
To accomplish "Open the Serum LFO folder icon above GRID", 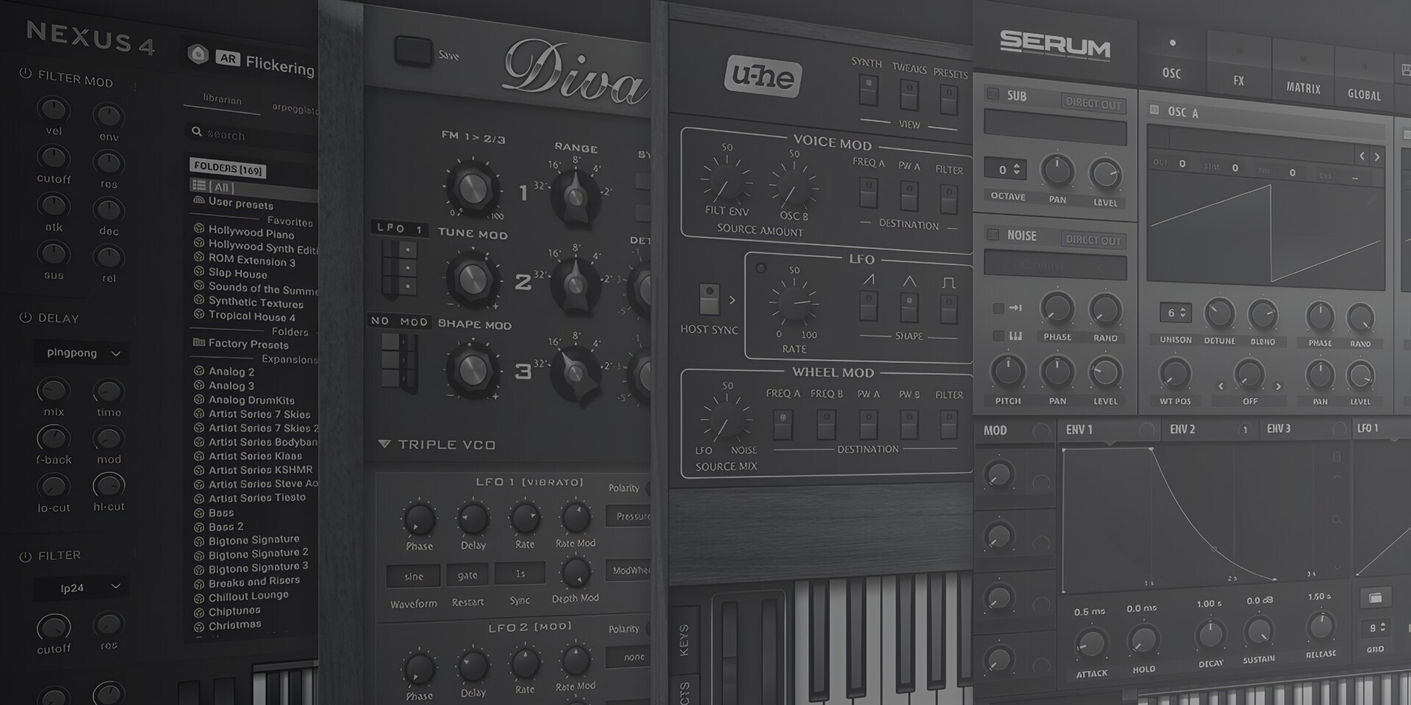I will coord(1375,599).
